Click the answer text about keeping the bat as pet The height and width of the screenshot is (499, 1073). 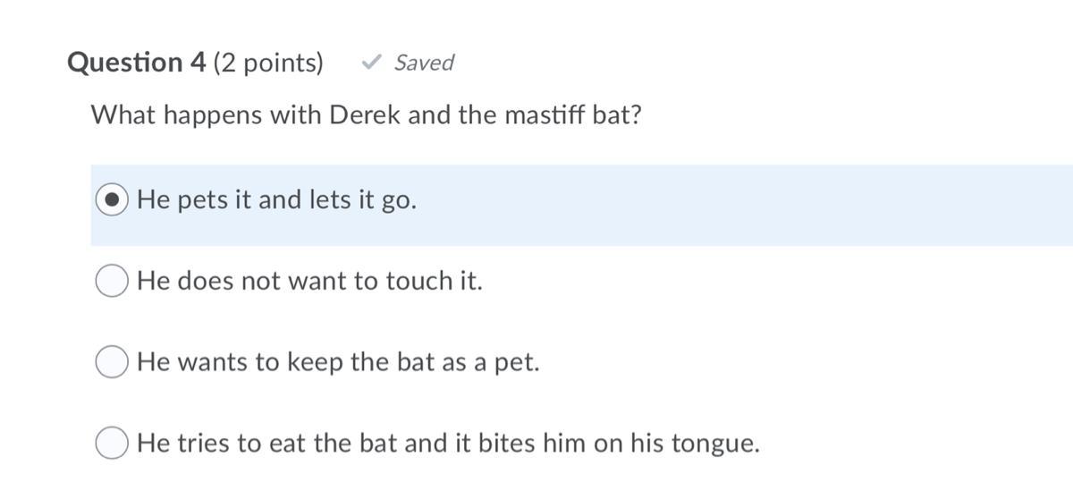pos(338,362)
